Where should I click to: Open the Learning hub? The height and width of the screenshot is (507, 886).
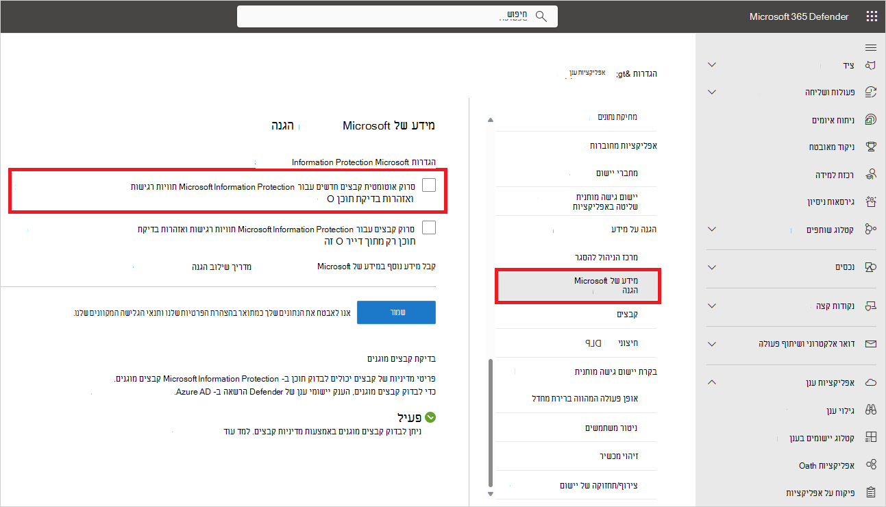(833, 173)
